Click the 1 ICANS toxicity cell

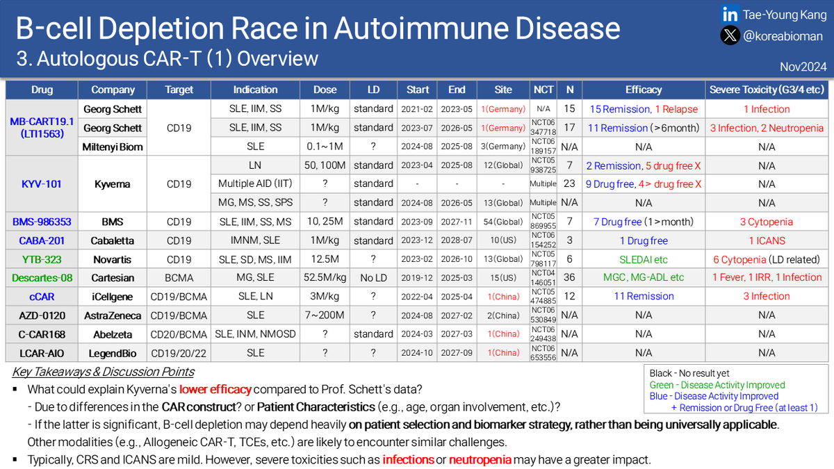click(767, 240)
